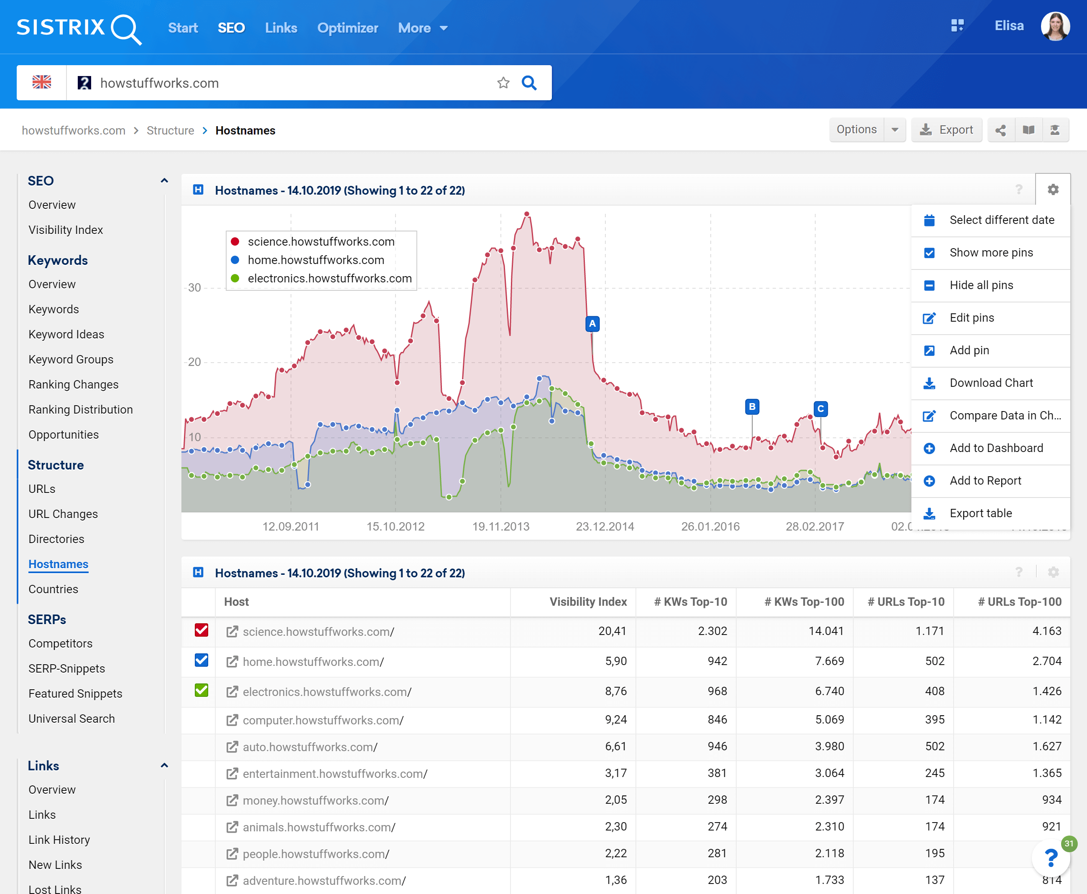Viewport: 1087px width, 894px height.
Task: Open the More navigation dropdown
Action: pos(423,28)
